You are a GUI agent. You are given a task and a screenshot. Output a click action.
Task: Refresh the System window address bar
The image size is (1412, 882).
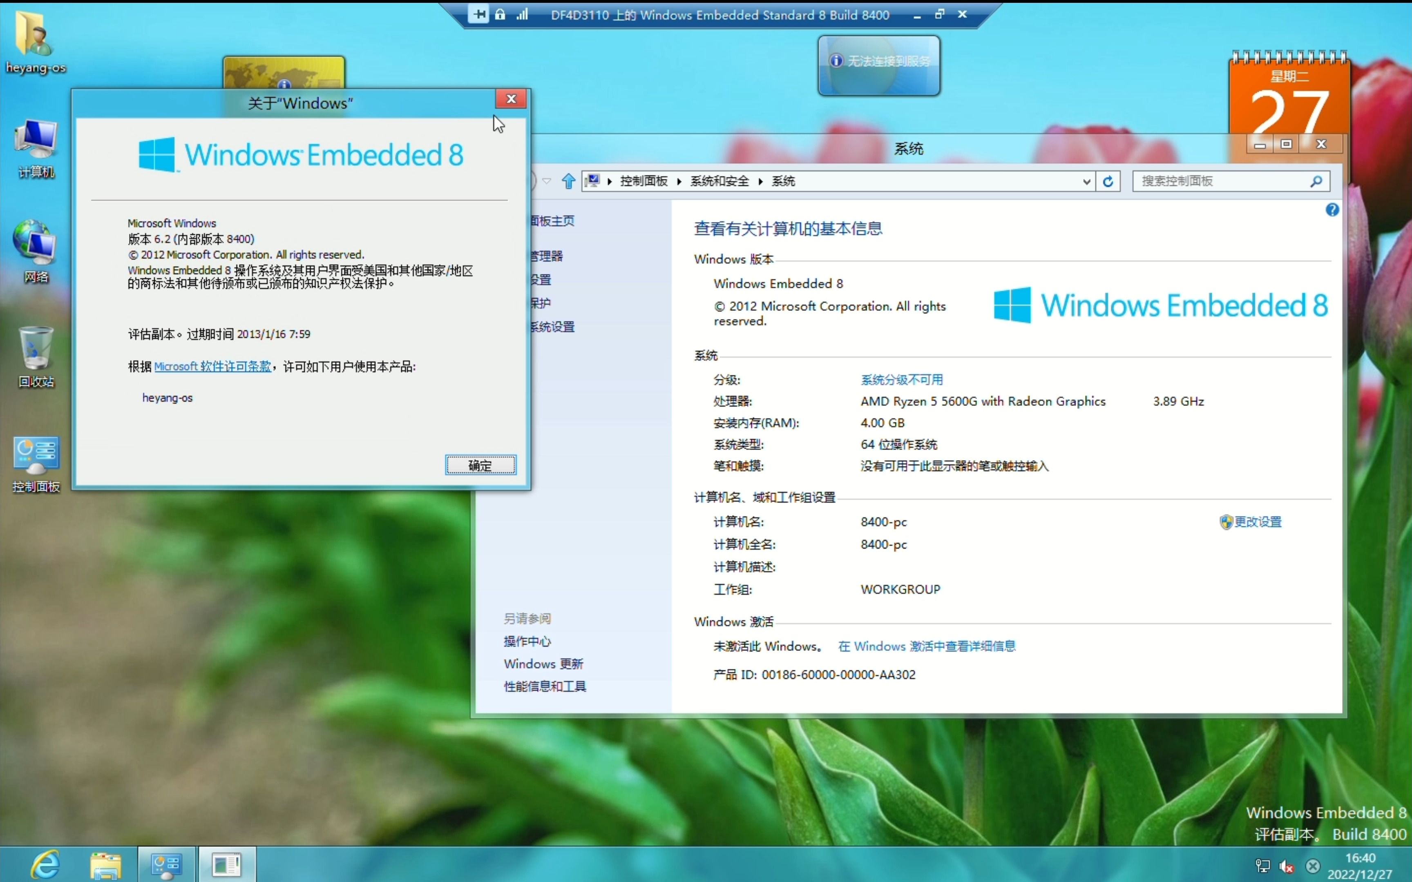[x=1108, y=181]
